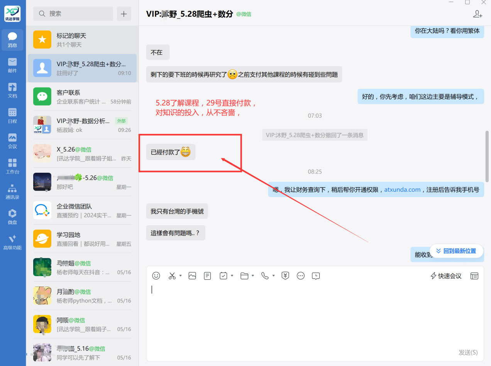
Task: Click the 回到最新位置 button
Action: pyautogui.click(x=456, y=251)
